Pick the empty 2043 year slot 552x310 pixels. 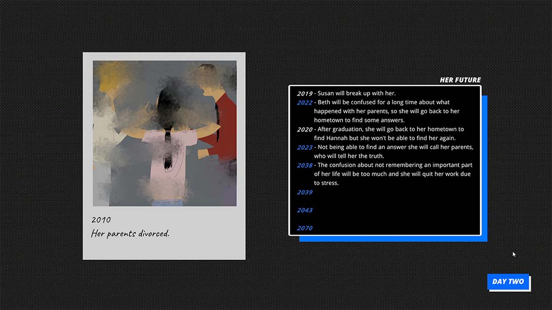click(304, 210)
